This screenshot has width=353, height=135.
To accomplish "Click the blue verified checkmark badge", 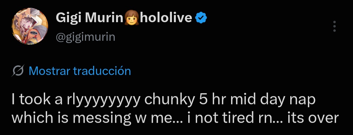I will 201,18.
